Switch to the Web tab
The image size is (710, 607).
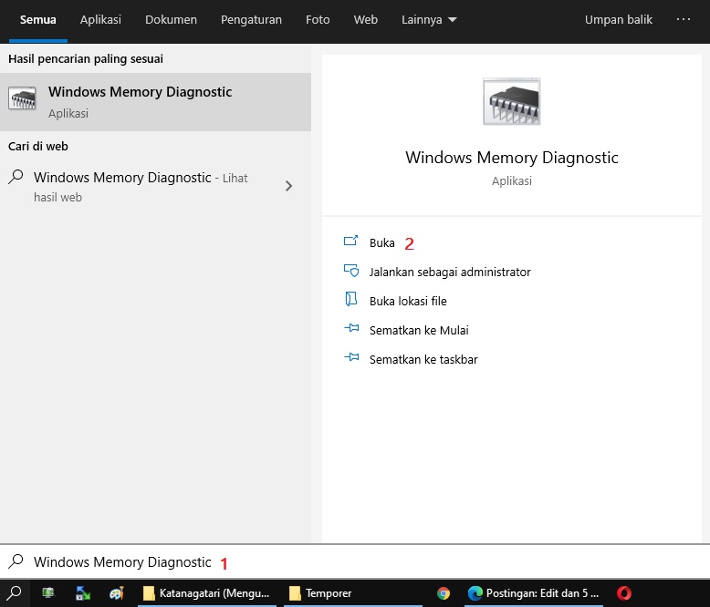click(x=365, y=20)
